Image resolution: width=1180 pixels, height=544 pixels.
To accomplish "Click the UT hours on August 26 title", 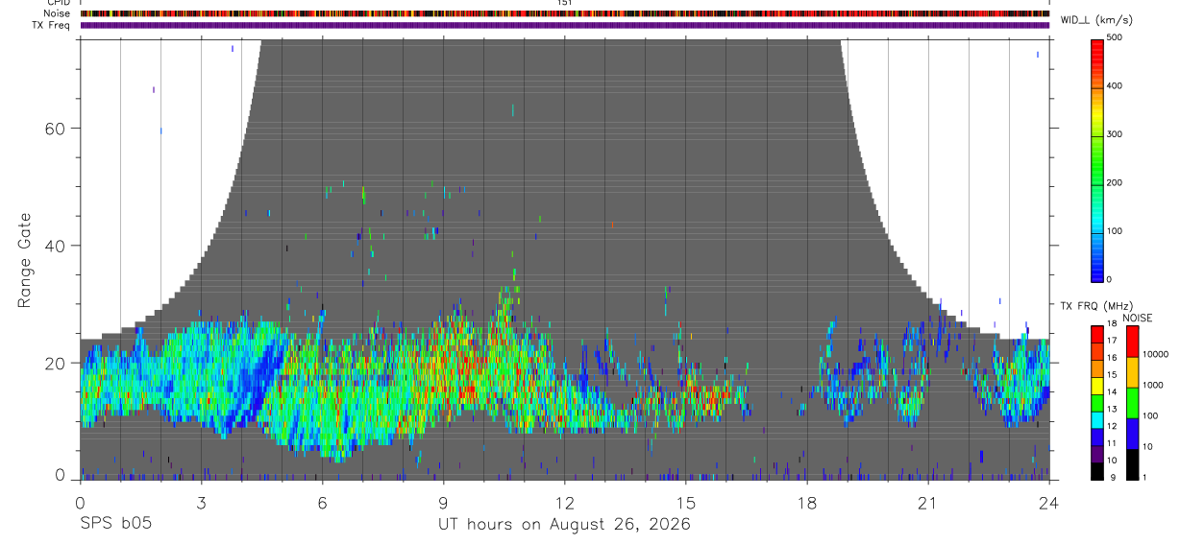I will coord(565,524).
